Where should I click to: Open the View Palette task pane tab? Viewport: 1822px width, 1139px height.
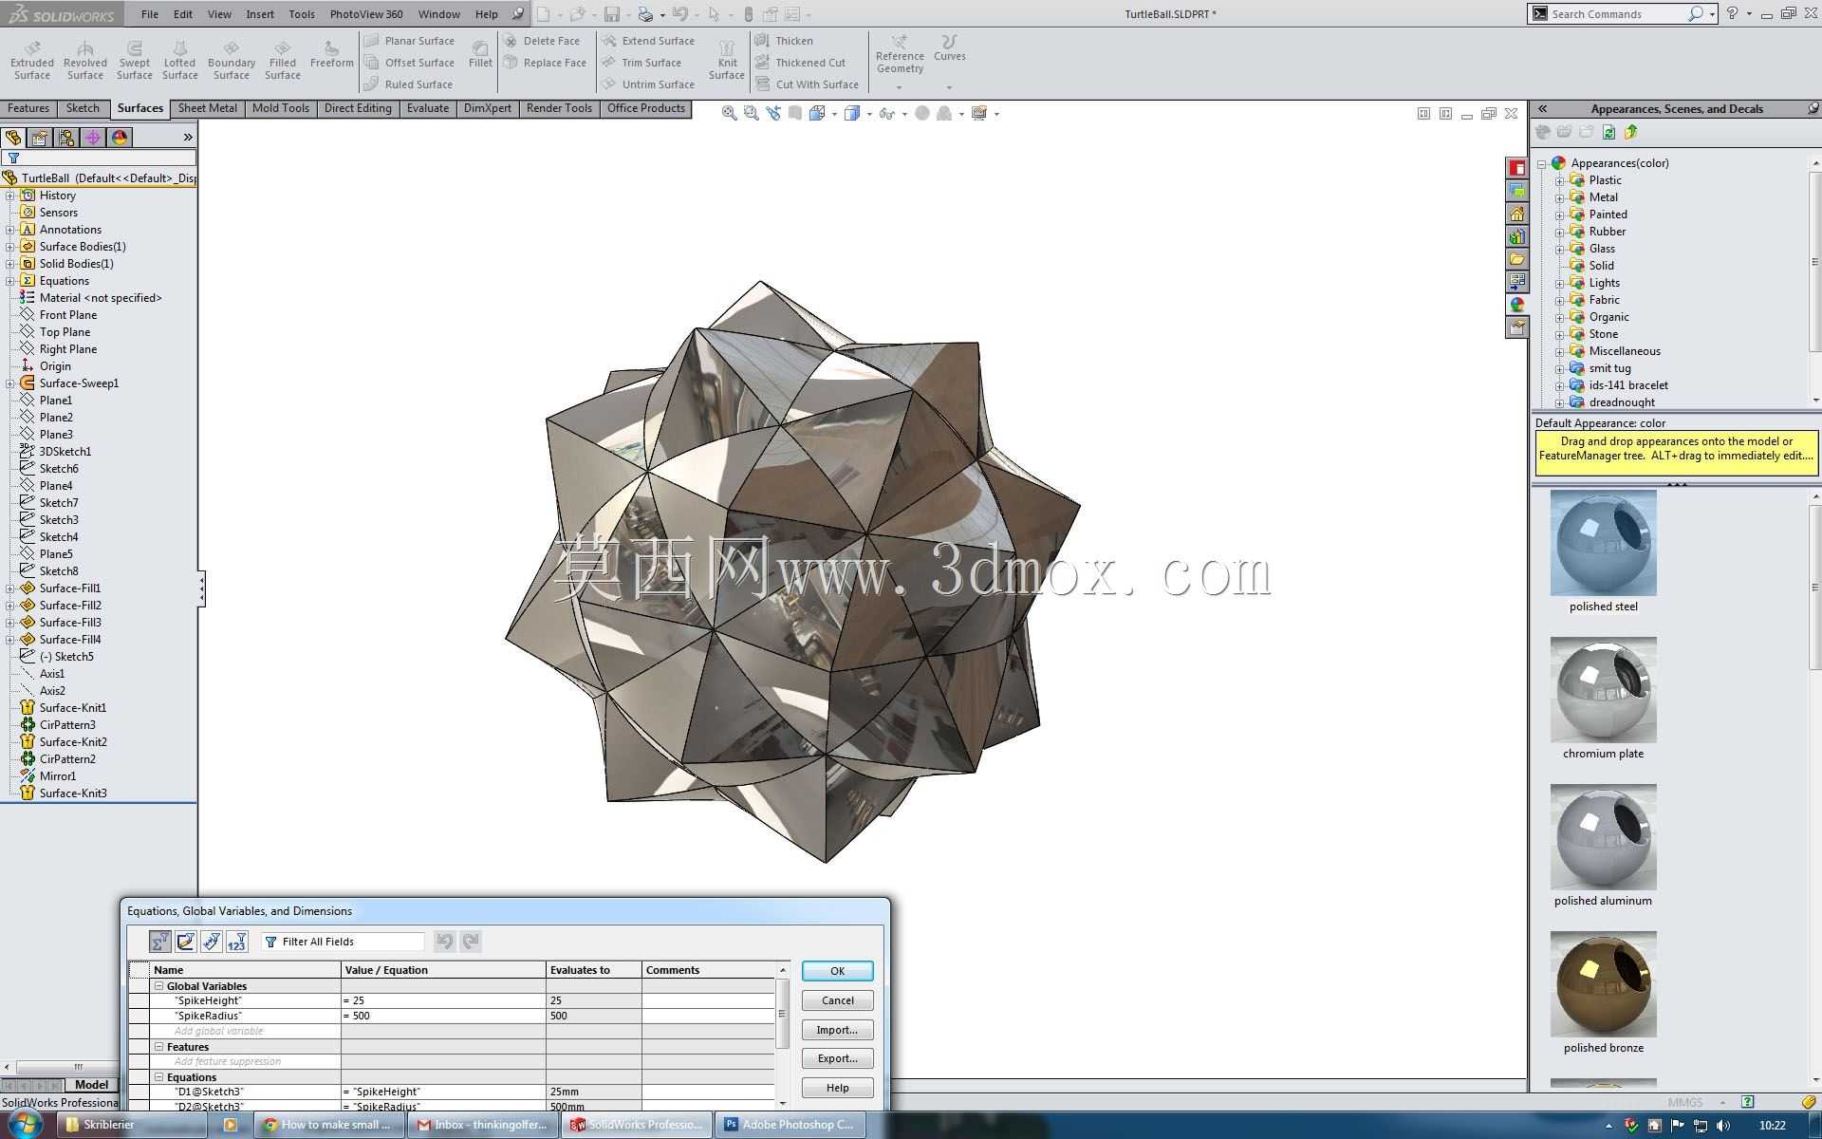(x=1517, y=282)
